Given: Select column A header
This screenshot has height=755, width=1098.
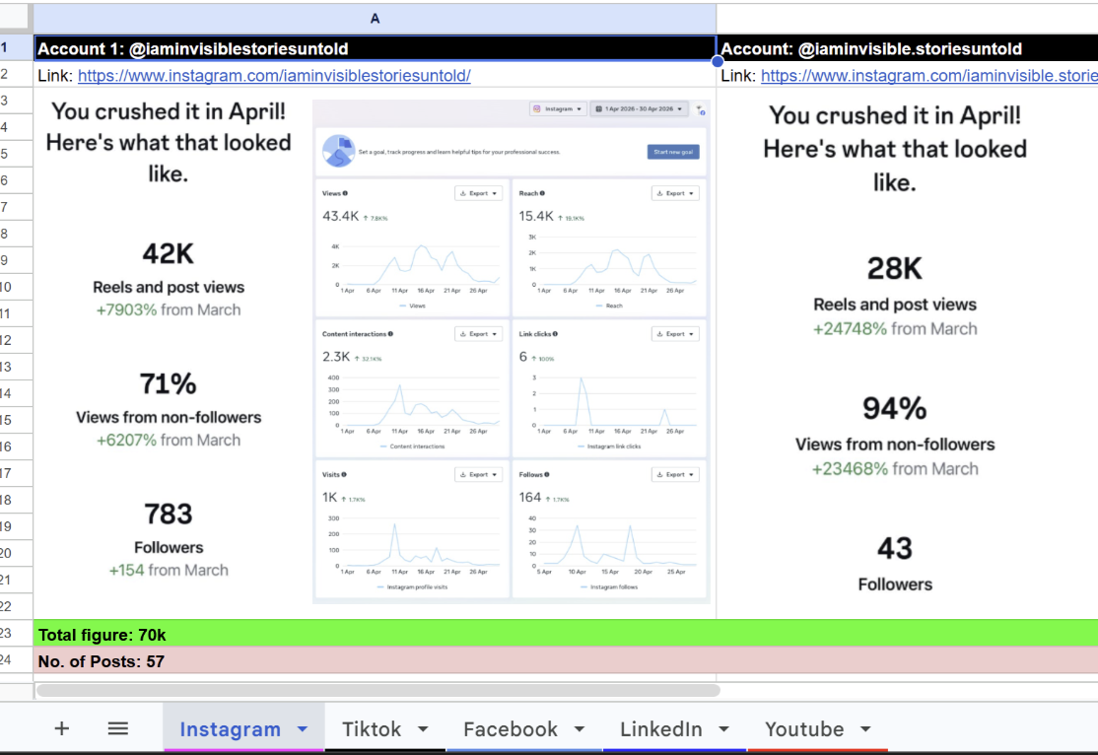Looking at the screenshot, I should 375,18.
